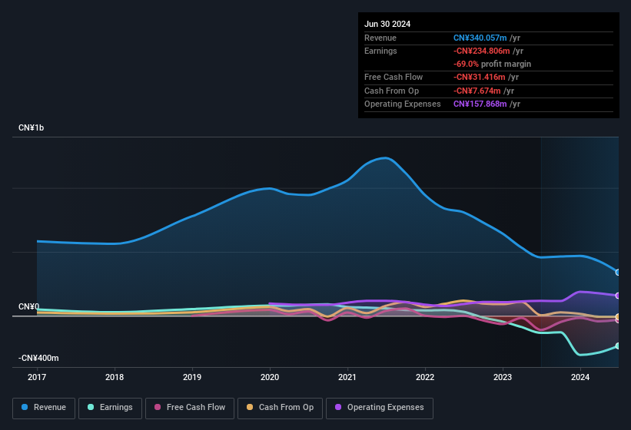631x430 pixels.
Task: Click the 2019 x-axis label
Action: tap(192, 377)
